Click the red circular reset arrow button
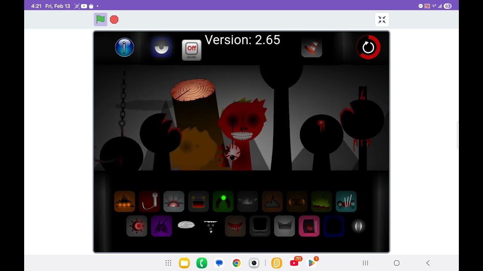This screenshot has height=271, width=483. click(368, 47)
